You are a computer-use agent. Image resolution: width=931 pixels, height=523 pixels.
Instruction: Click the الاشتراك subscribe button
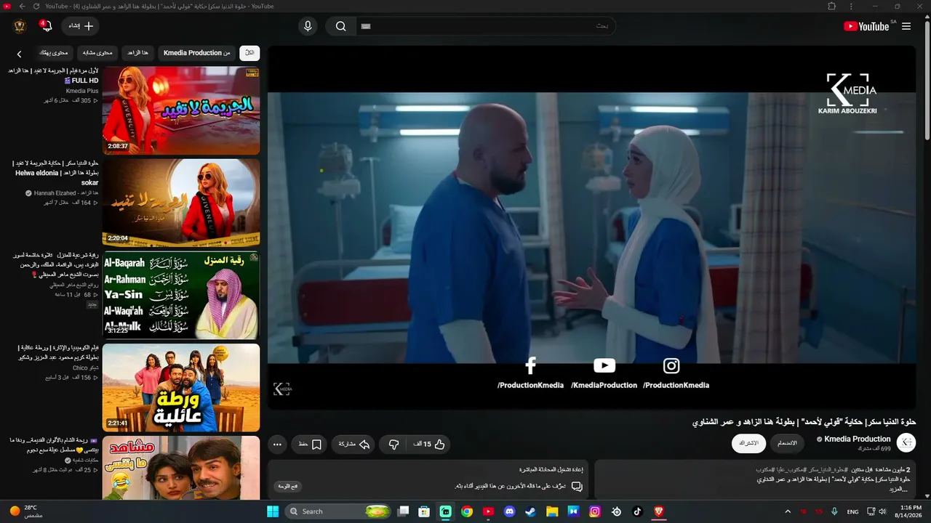click(x=748, y=443)
